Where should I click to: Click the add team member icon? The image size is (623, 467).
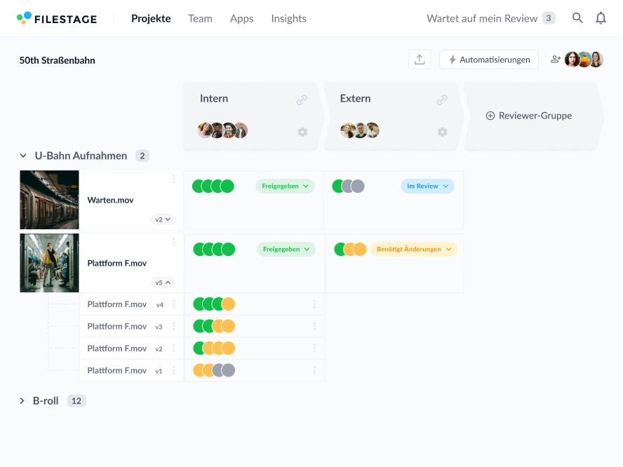pos(556,60)
